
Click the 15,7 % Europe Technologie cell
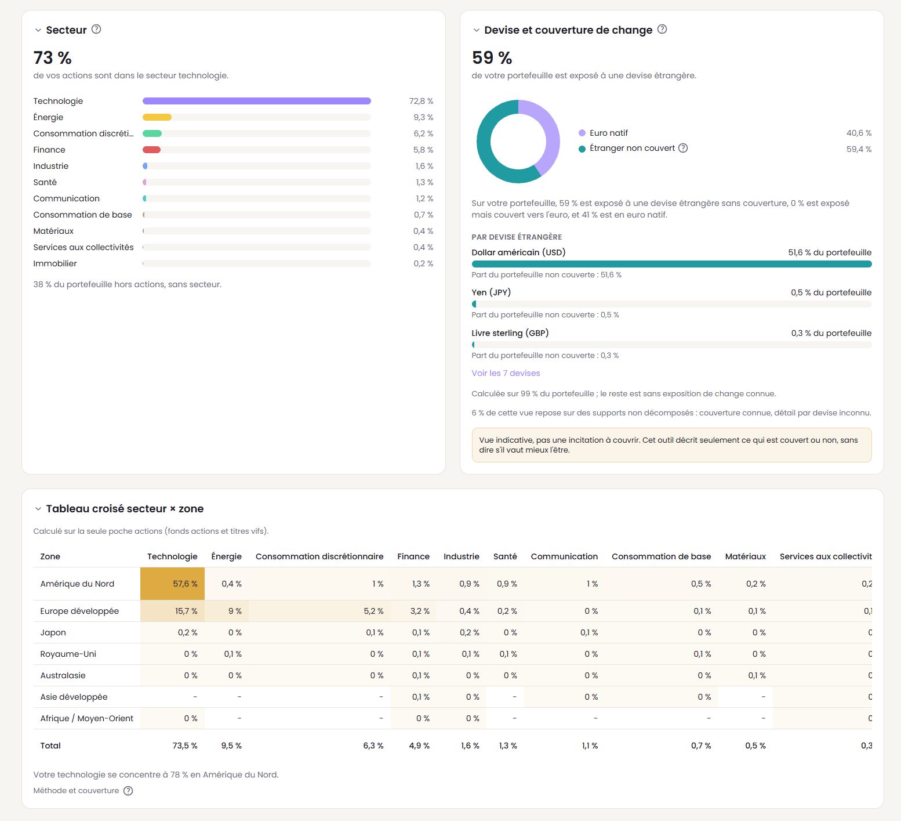coord(172,611)
